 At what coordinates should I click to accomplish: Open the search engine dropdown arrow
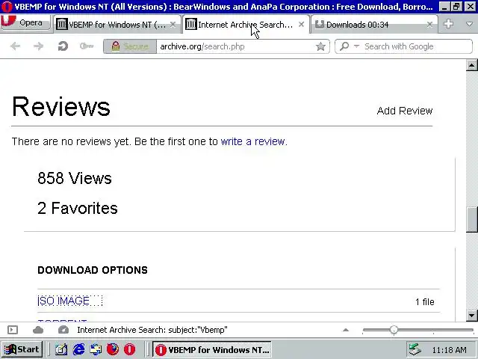coord(356,46)
